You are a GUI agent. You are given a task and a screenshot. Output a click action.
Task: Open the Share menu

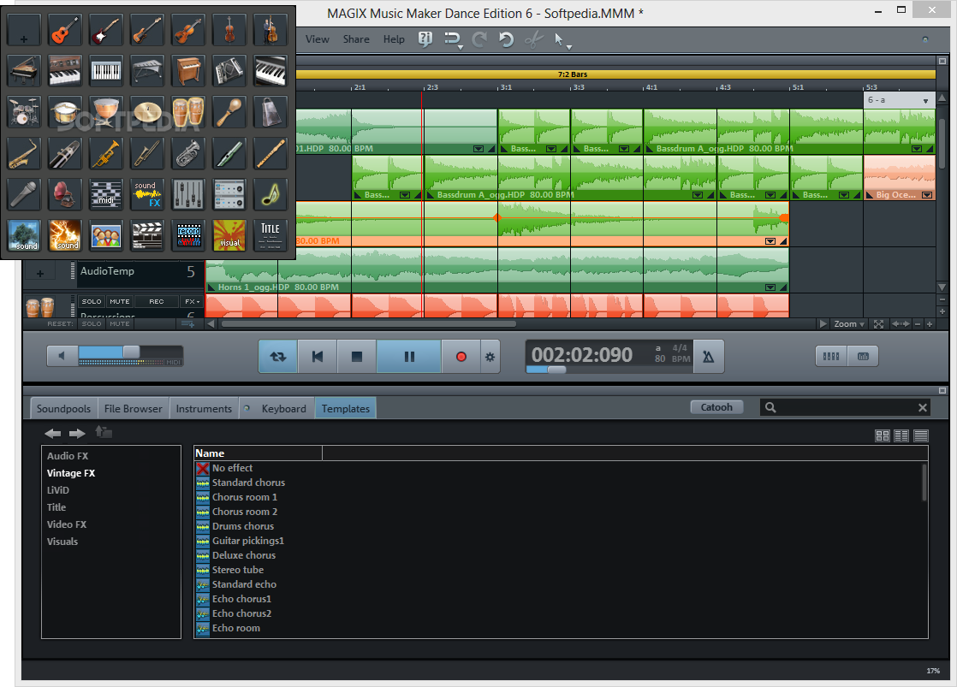tap(356, 39)
